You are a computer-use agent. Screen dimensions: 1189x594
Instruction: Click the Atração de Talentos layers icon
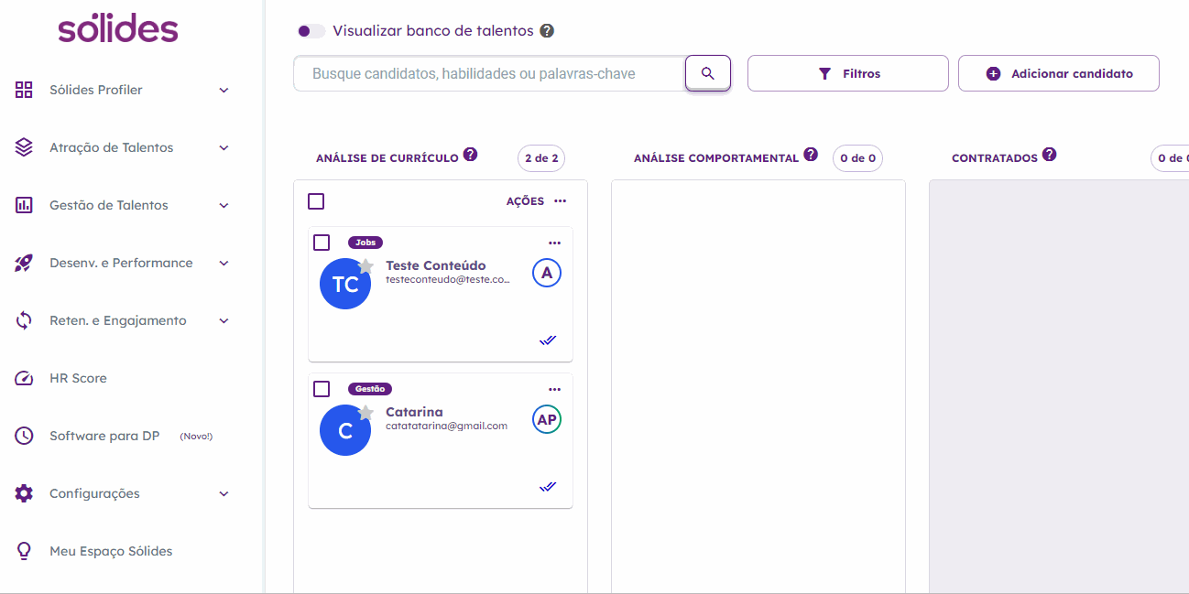tap(24, 147)
